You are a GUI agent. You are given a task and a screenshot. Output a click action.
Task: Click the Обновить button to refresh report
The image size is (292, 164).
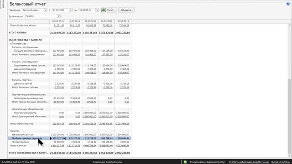[x=126, y=10]
